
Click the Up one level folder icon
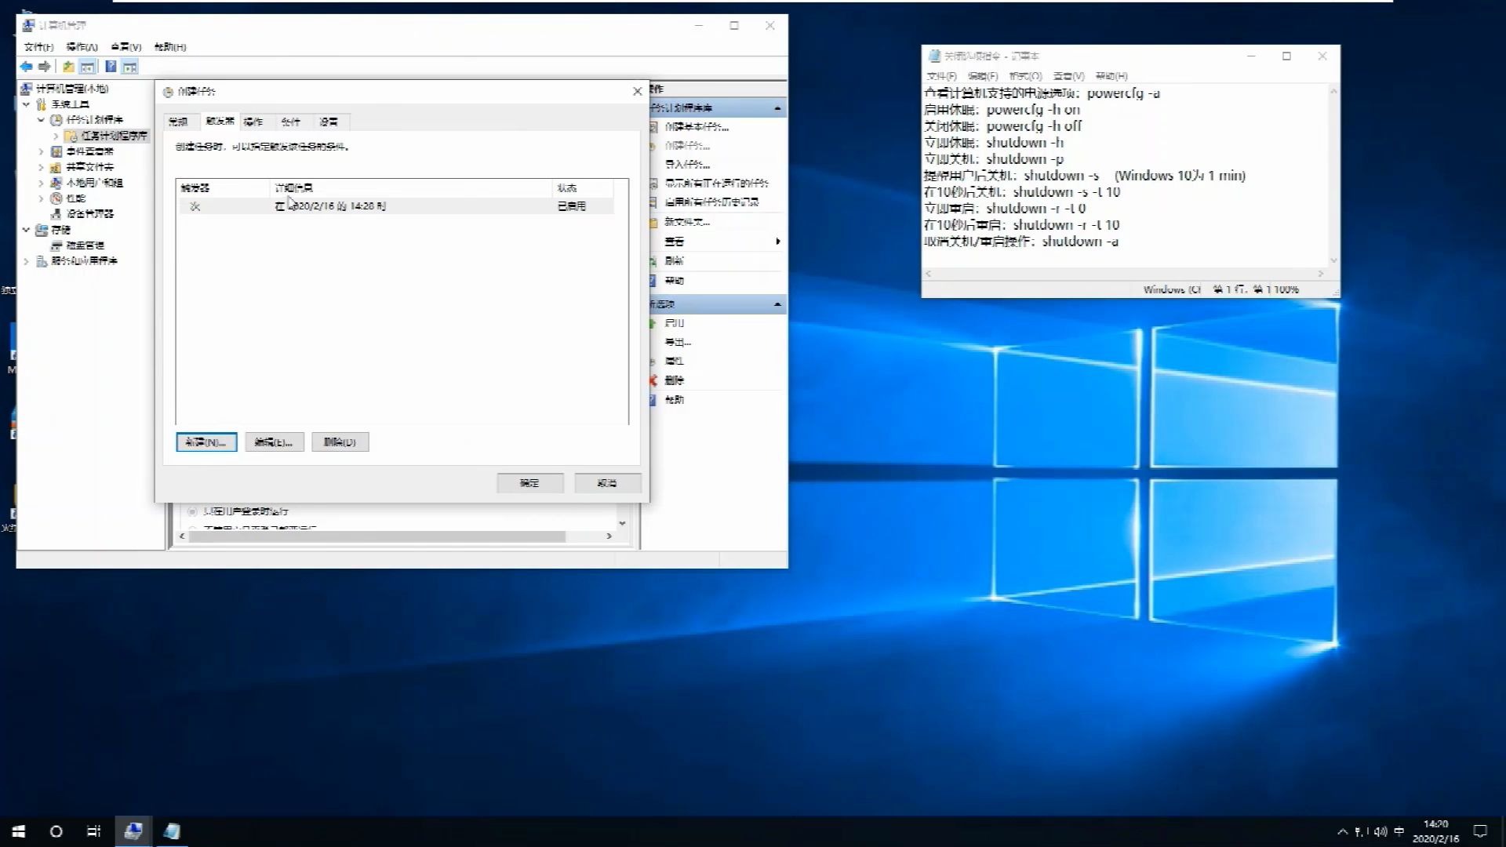(68, 67)
